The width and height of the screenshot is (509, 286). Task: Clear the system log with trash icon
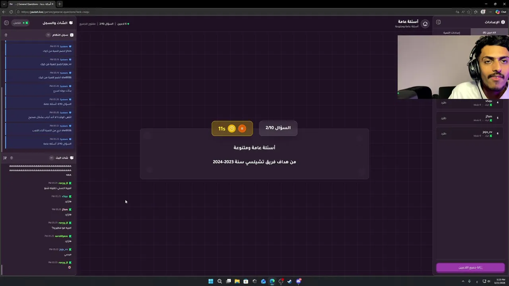coord(6,35)
